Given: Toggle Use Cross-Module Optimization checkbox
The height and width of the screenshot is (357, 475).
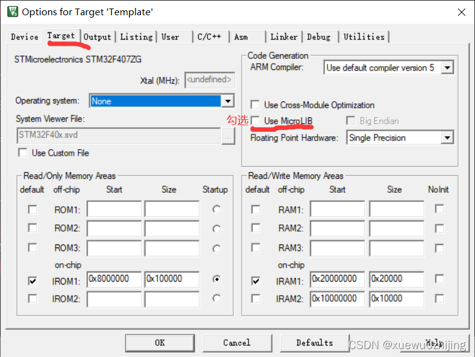Looking at the screenshot, I should (x=255, y=105).
